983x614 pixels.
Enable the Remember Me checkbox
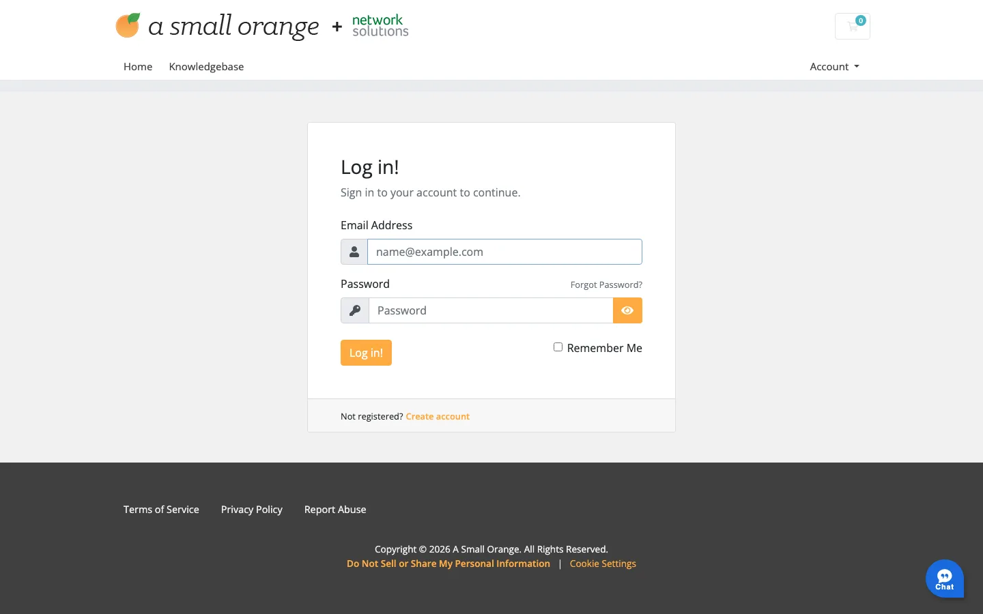(558, 347)
